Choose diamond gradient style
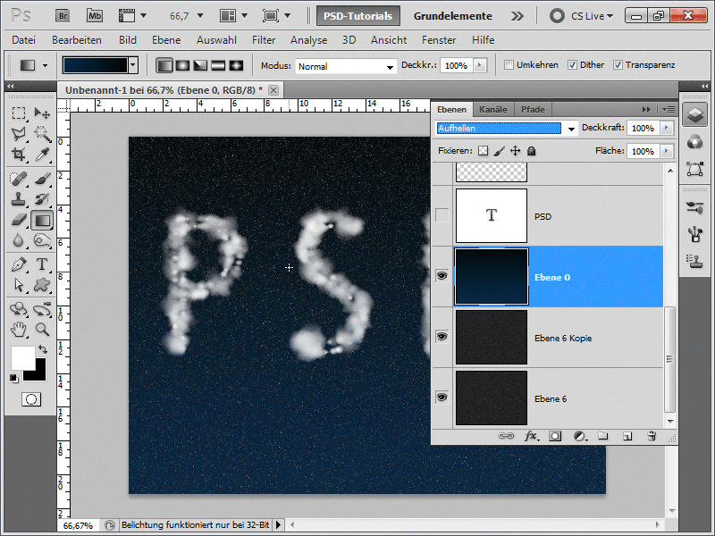Screen dimensions: 715x536 [x=236, y=65]
